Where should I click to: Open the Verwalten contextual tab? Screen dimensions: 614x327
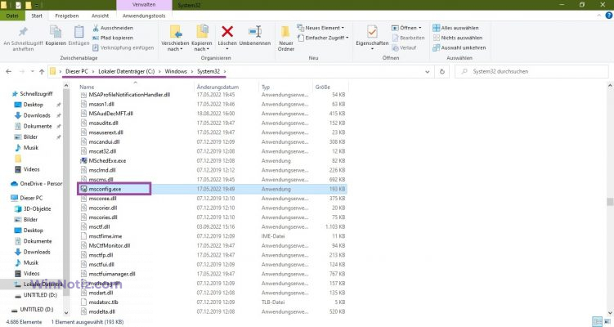(x=144, y=5)
